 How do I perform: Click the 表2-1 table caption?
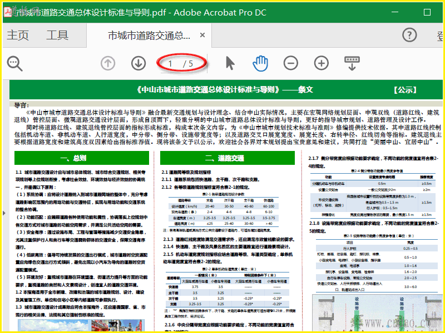pos(224,194)
